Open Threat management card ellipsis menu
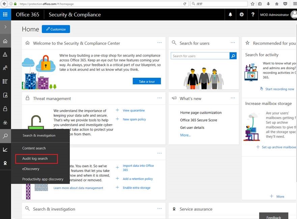This screenshot has height=219, width=297. 160,98
